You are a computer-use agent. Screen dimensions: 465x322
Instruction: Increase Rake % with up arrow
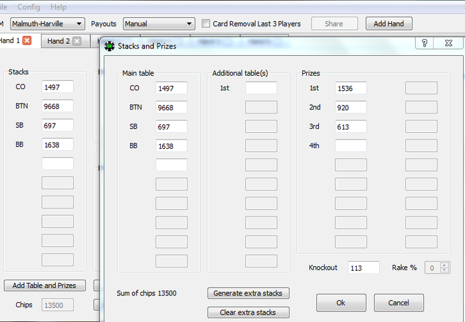pos(444,264)
